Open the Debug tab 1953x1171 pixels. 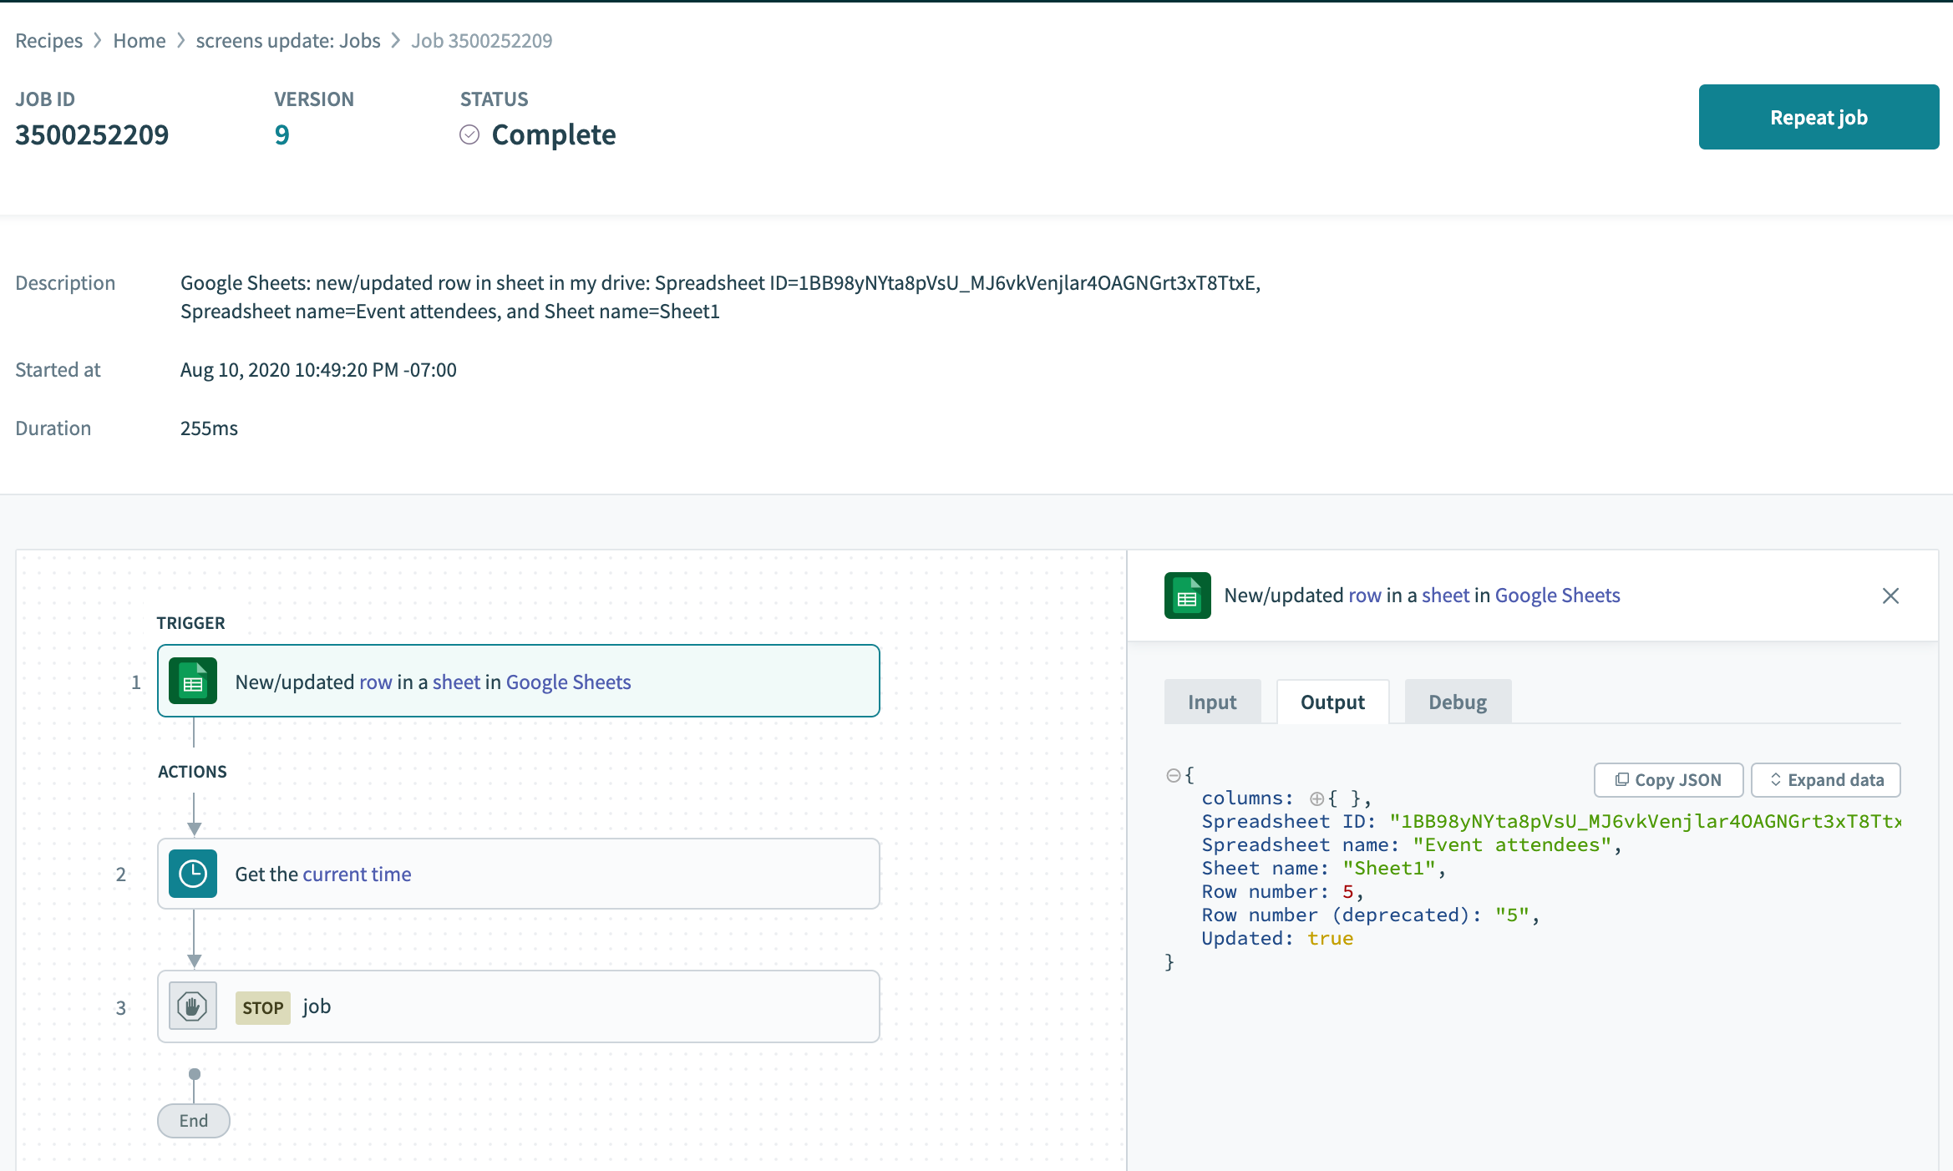click(x=1457, y=702)
